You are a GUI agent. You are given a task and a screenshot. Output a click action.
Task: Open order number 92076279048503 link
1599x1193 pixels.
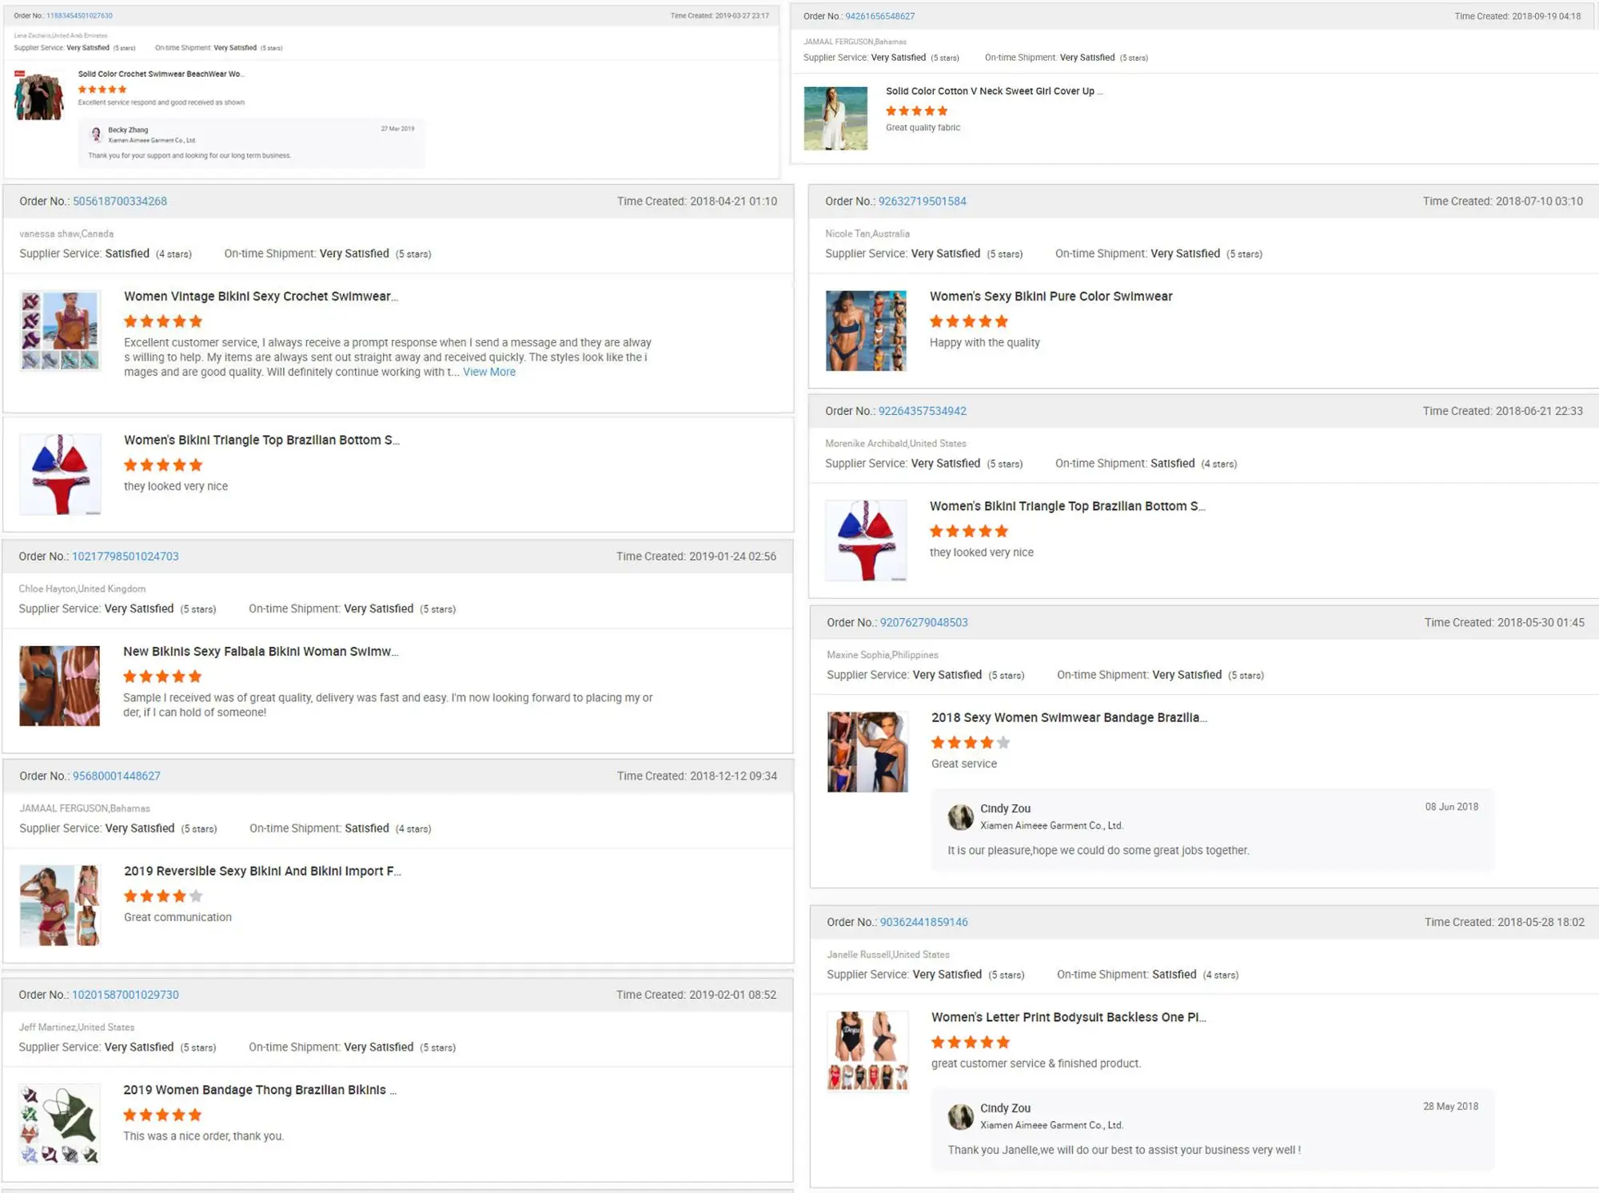point(923,622)
